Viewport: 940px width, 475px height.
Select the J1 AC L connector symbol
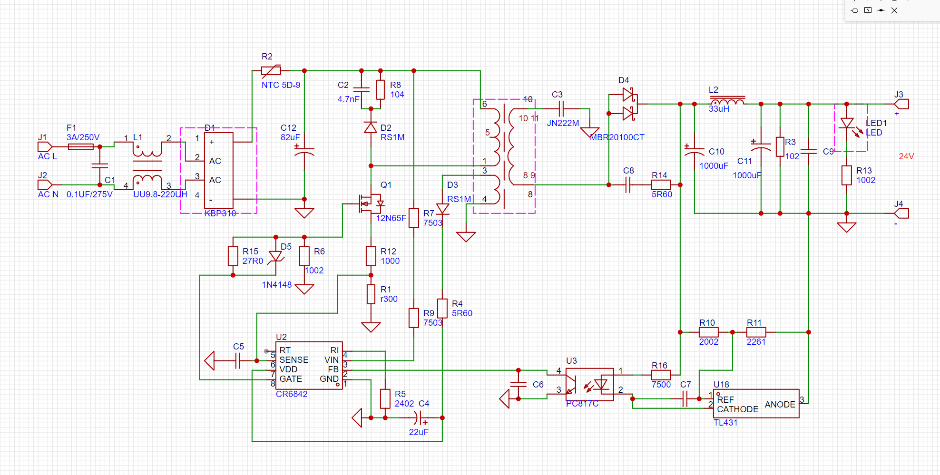click(x=45, y=146)
